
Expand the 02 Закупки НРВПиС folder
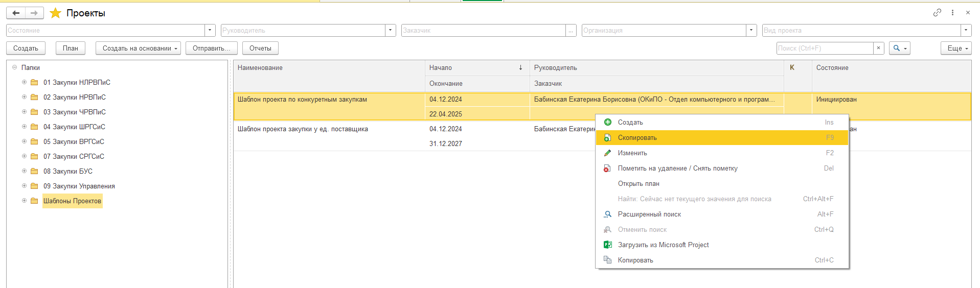pyautogui.click(x=24, y=97)
